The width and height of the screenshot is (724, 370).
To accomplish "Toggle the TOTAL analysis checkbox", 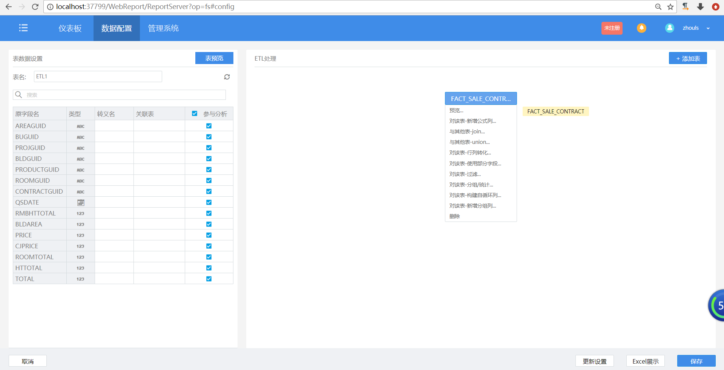I will (209, 279).
